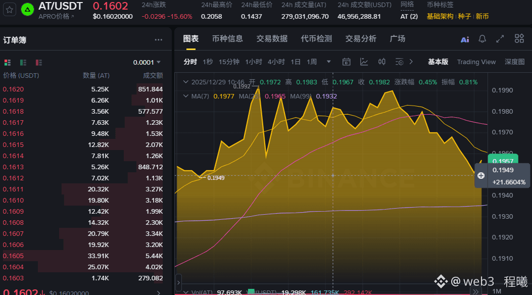
Task: Expand the chart to fullscreen
Action: (x=500, y=39)
